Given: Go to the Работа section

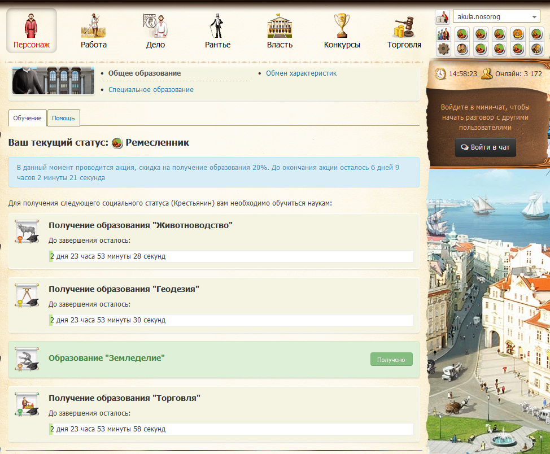Looking at the screenshot, I should pos(94,30).
